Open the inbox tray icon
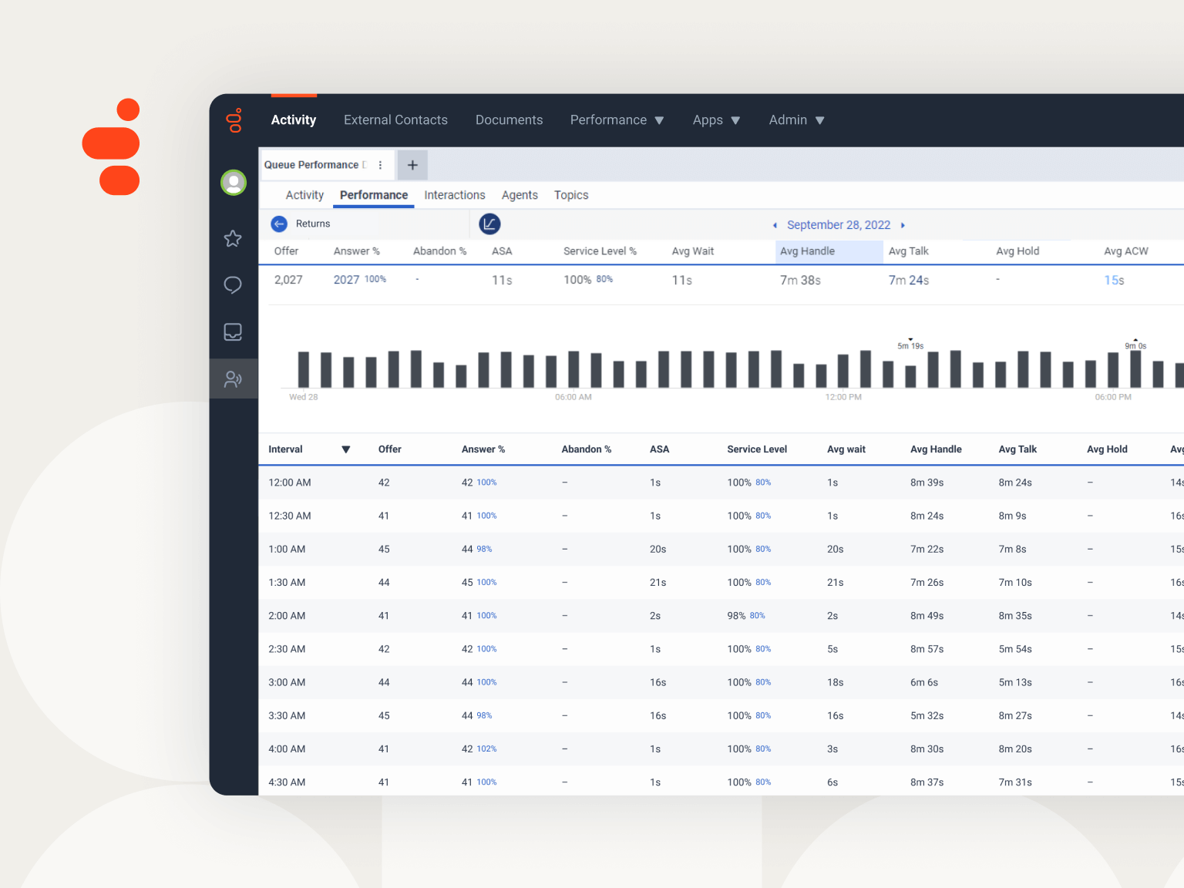 tap(233, 332)
